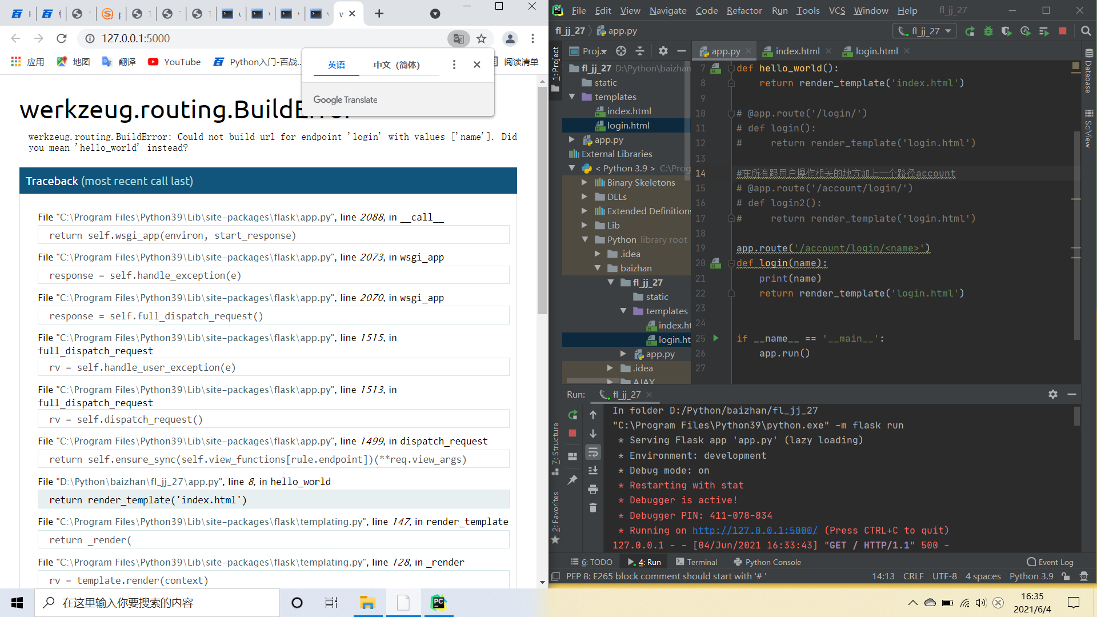1097x617 pixels.
Task: Open the fl_jj_27 run configuration dropdown
Action: tap(925, 31)
